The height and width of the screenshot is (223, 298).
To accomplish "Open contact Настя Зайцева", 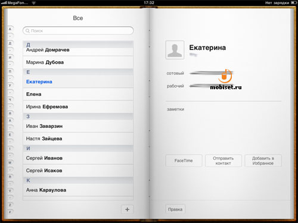I will pos(78,139).
